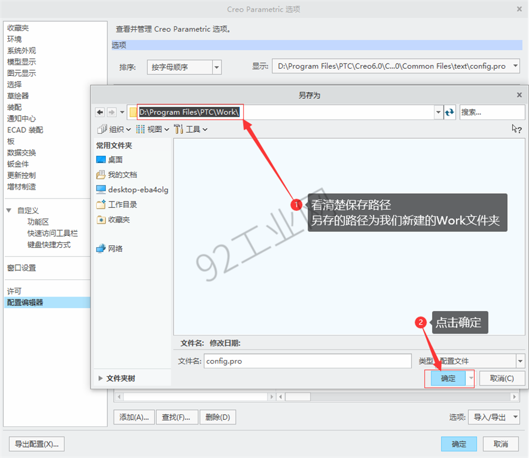The height and width of the screenshot is (458, 529).
Task: Select Window Settings (窗口设置) category
Action: (x=22, y=268)
